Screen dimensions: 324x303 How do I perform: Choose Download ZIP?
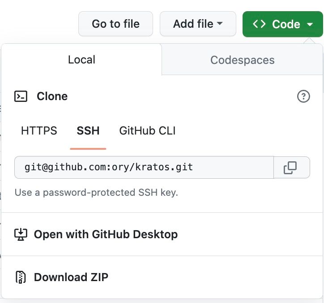click(x=71, y=277)
